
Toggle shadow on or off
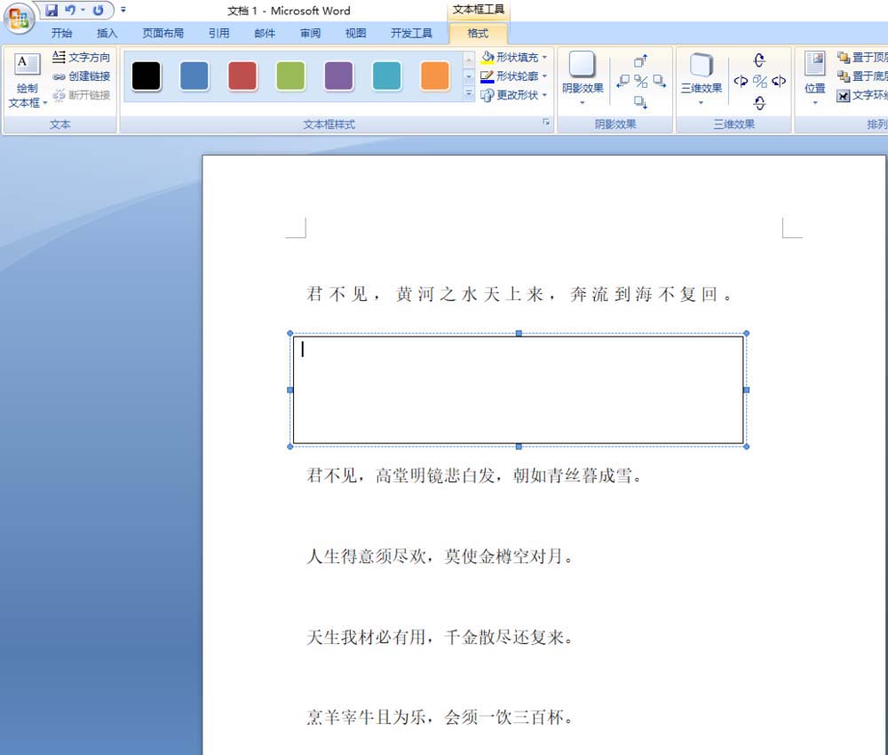click(640, 81)
